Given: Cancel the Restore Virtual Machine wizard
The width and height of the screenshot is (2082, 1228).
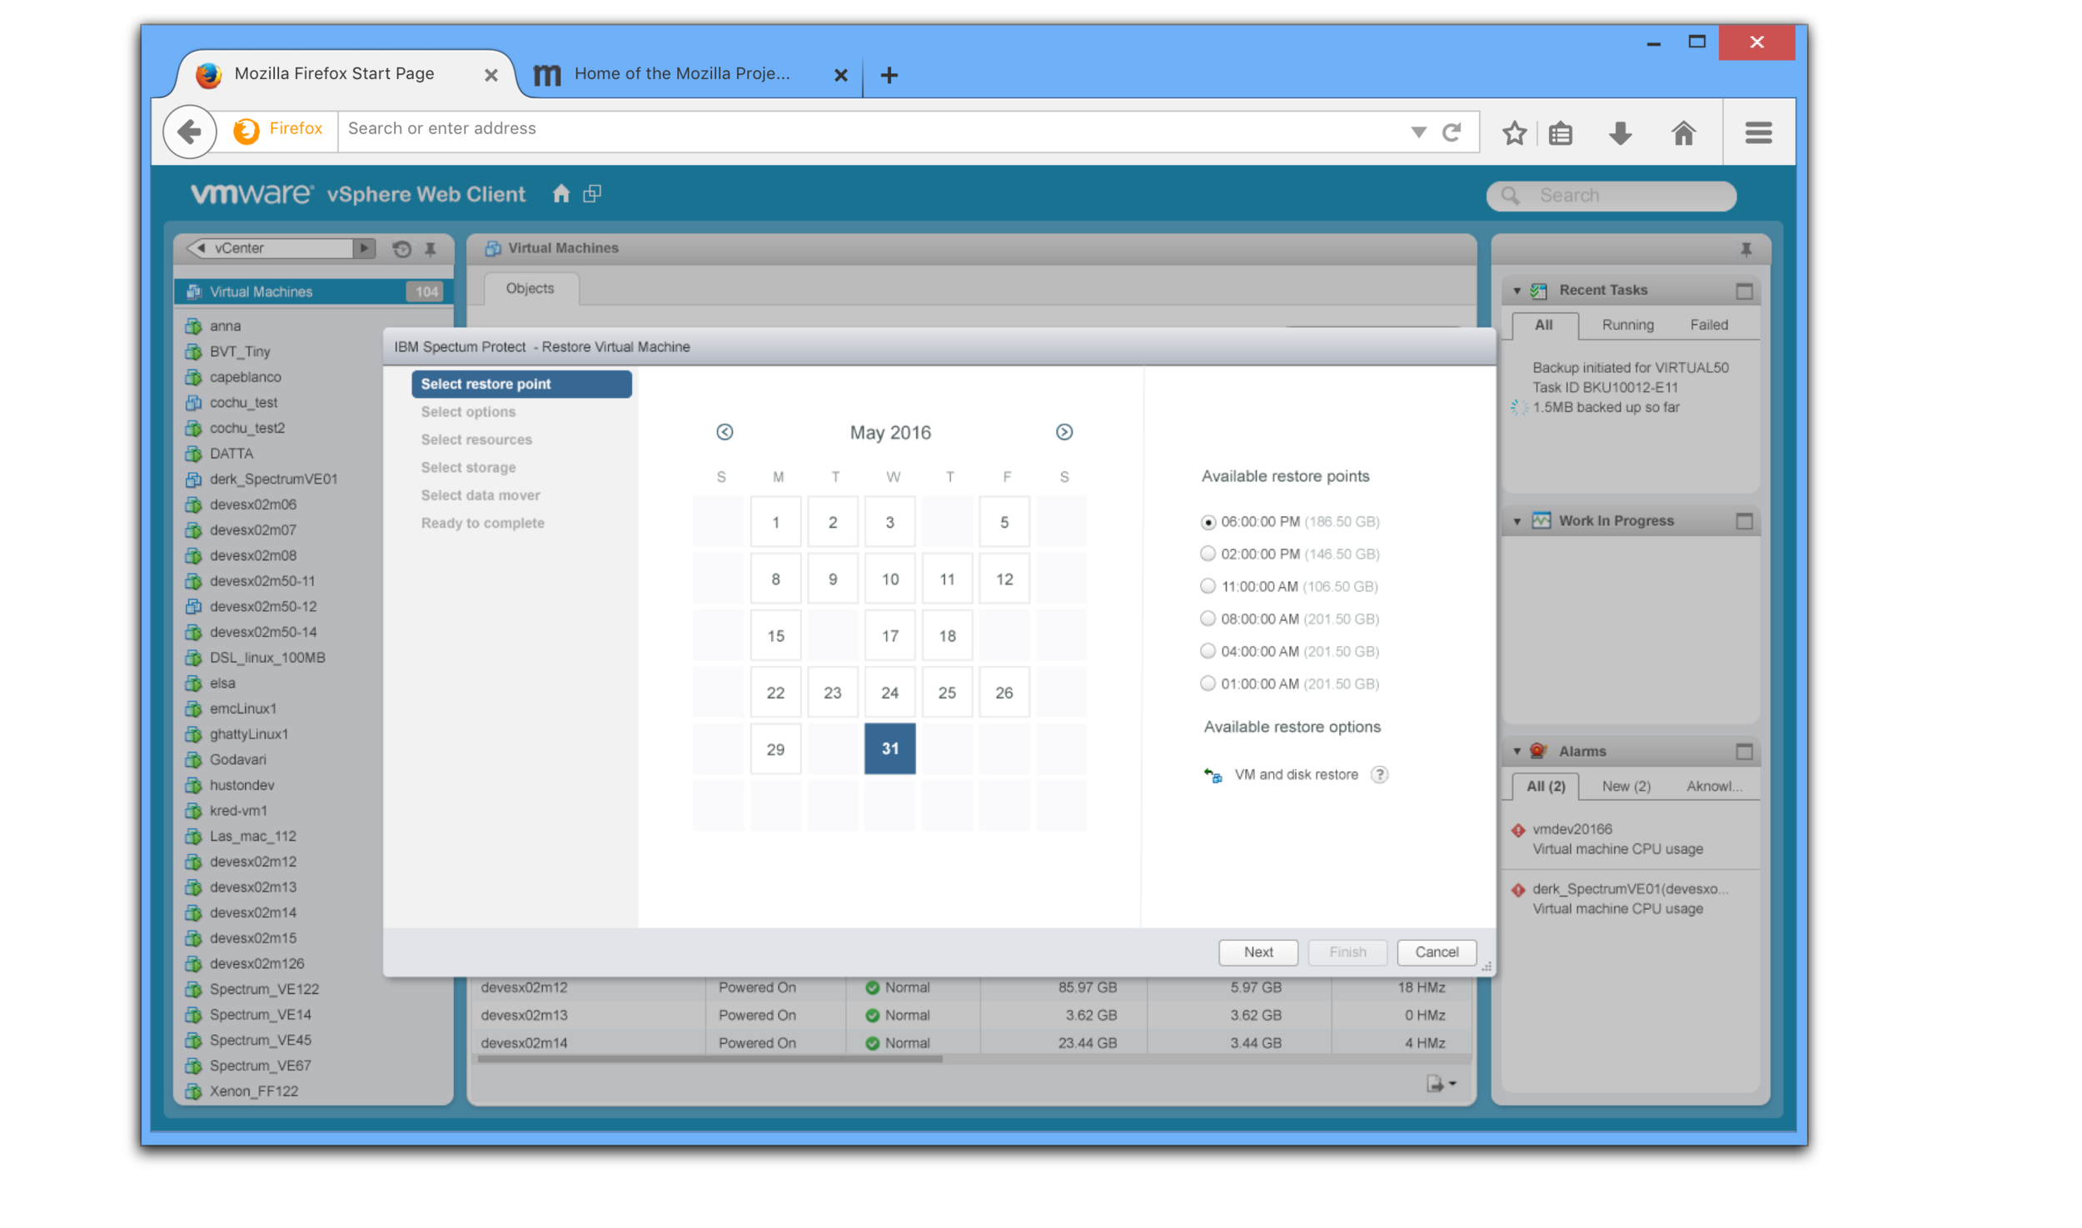Looking at the screenshot, I should click(1437, 952).
